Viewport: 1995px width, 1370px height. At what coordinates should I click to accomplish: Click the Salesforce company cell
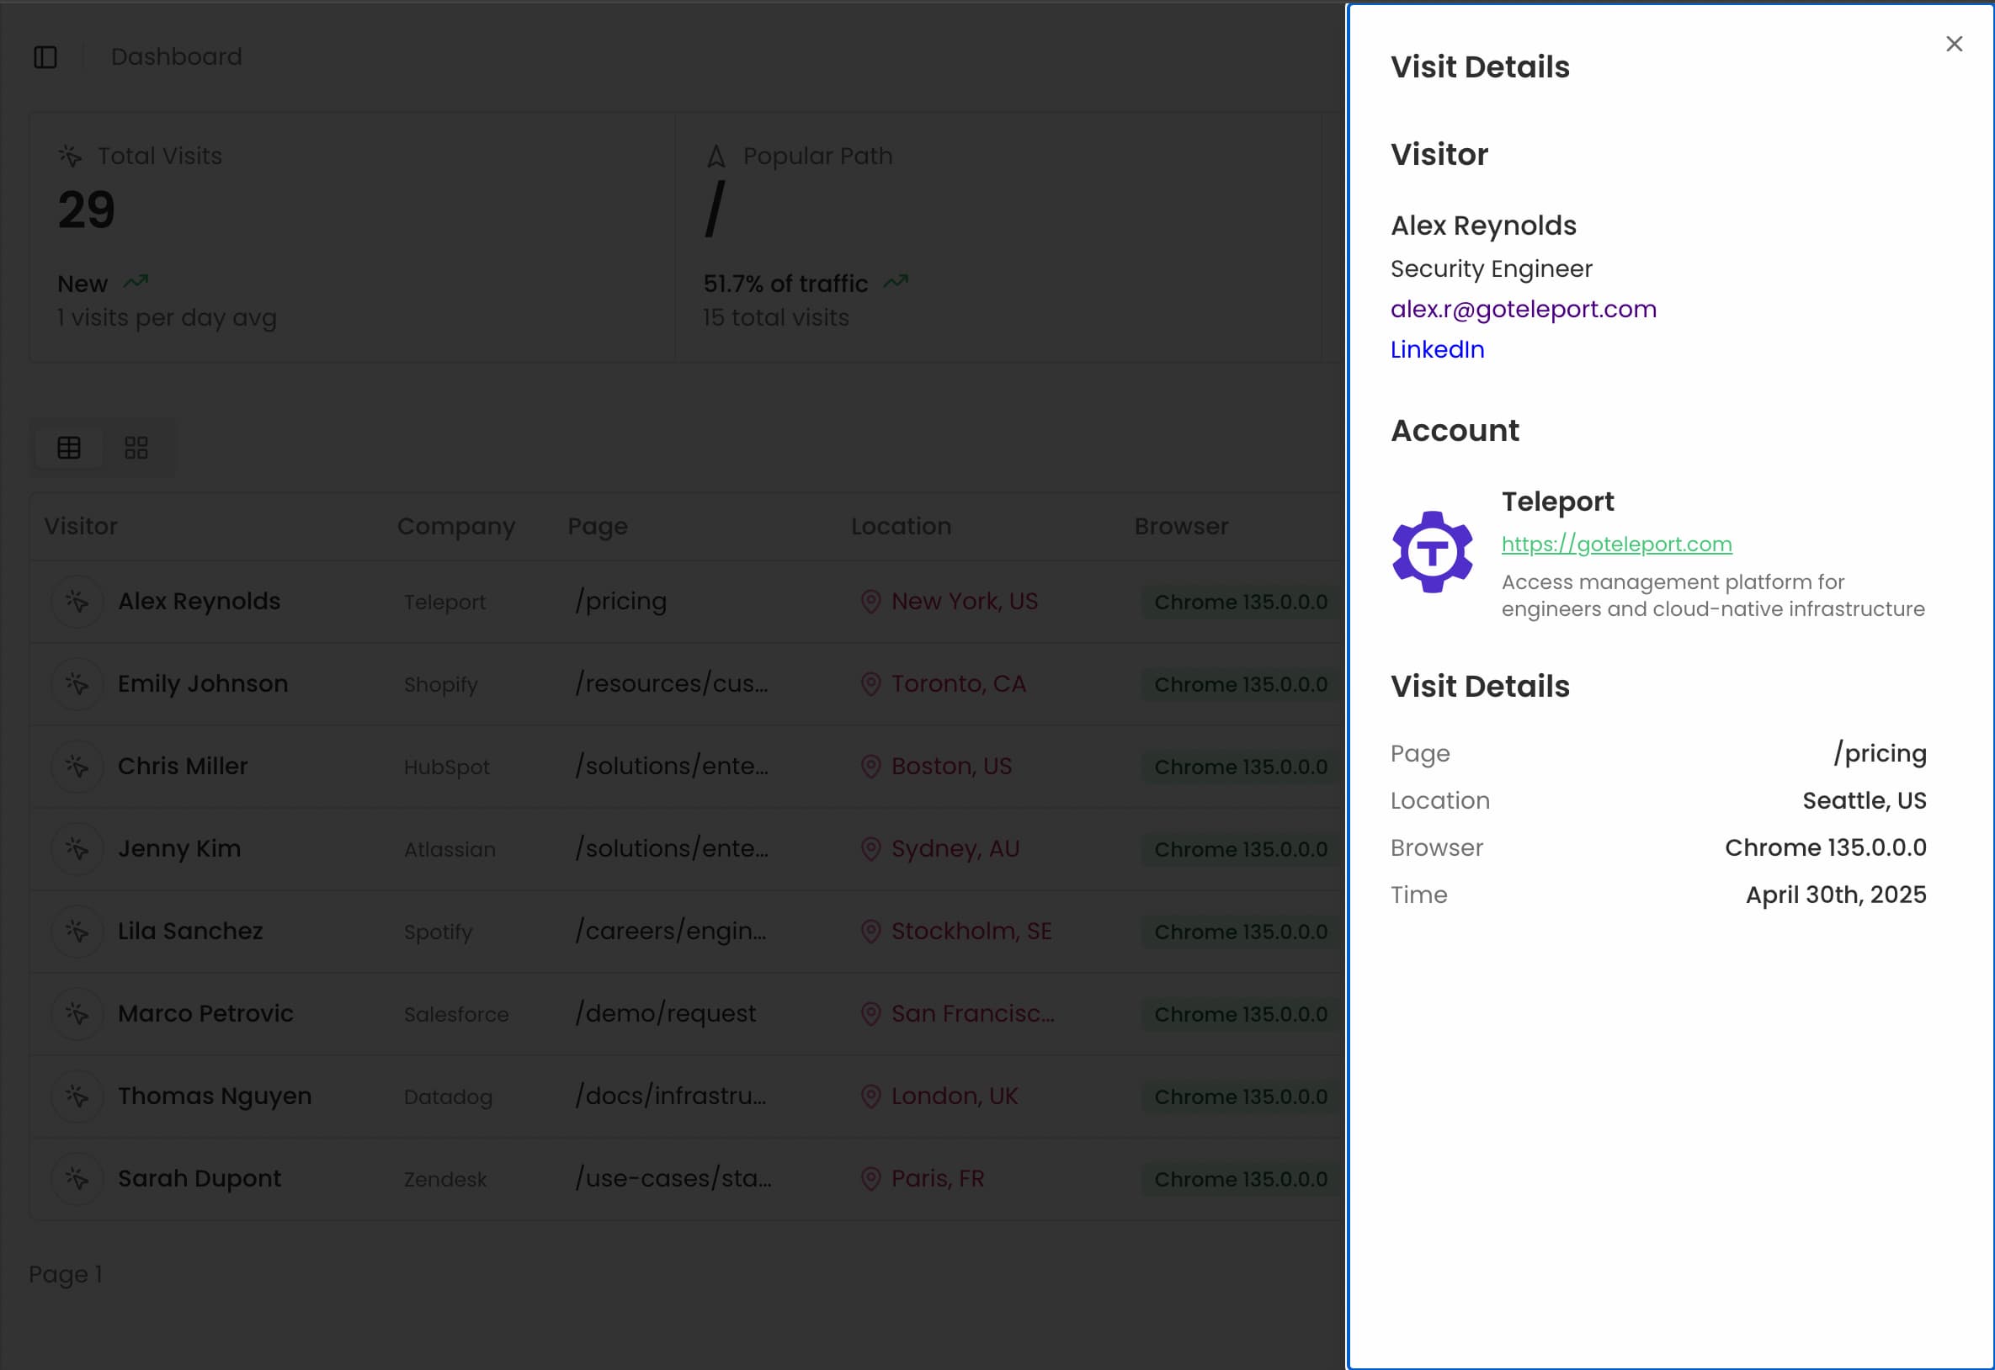(x=456, y=1015)
